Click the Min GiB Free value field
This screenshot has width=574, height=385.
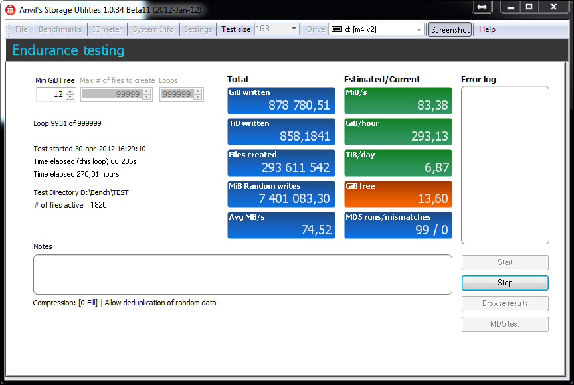(x=51, y=94)
